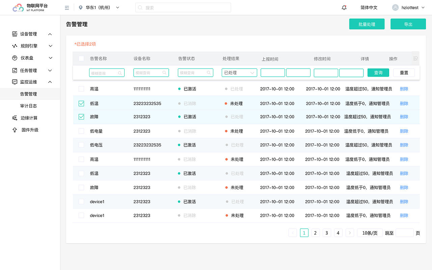Click the 边缘计算 sidebar icon
Viewport: 432px width, 270px height.
[15, 118]
